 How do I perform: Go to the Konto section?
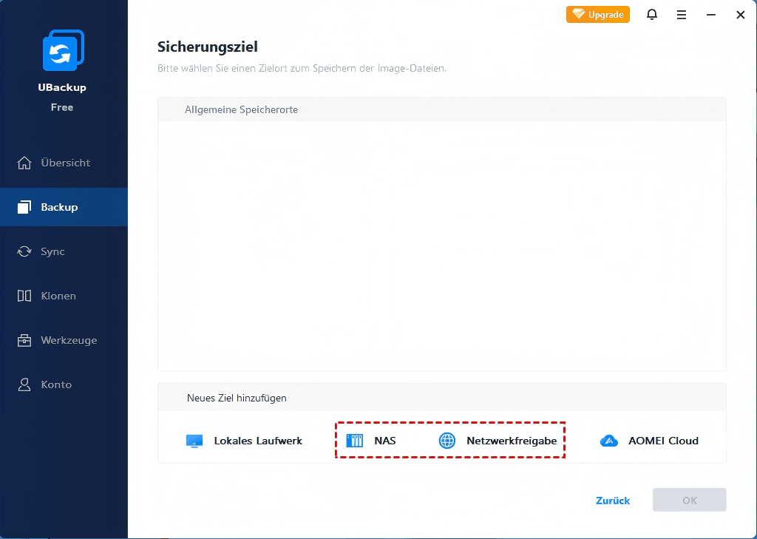pos(56,384)
